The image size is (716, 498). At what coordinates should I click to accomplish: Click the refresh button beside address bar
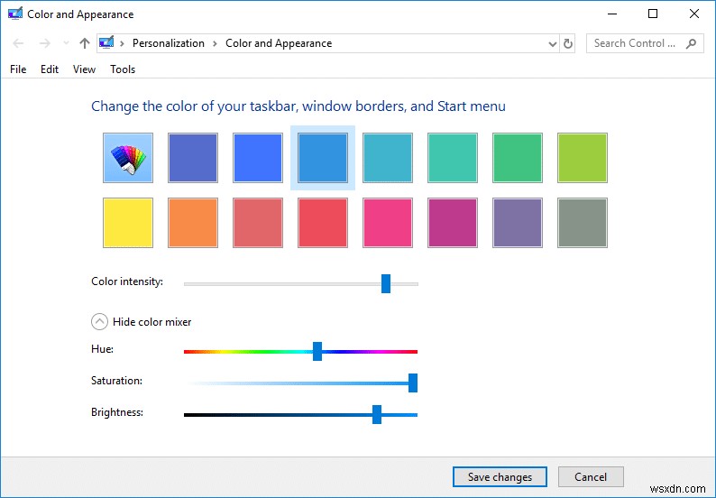click(568, 43)
